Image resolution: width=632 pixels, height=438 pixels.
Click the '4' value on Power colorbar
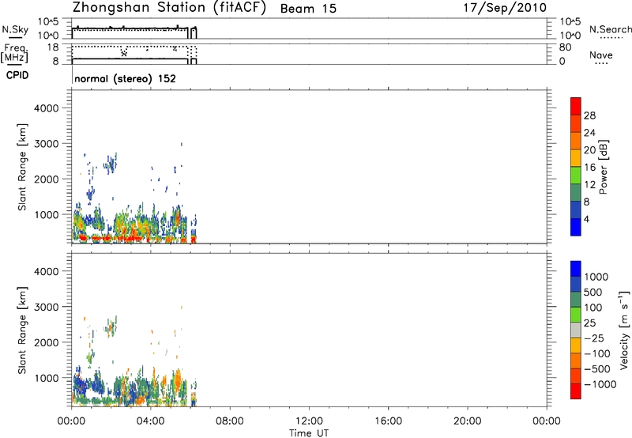586,219
